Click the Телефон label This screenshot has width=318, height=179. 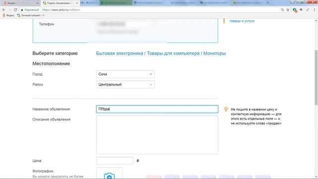46,24
